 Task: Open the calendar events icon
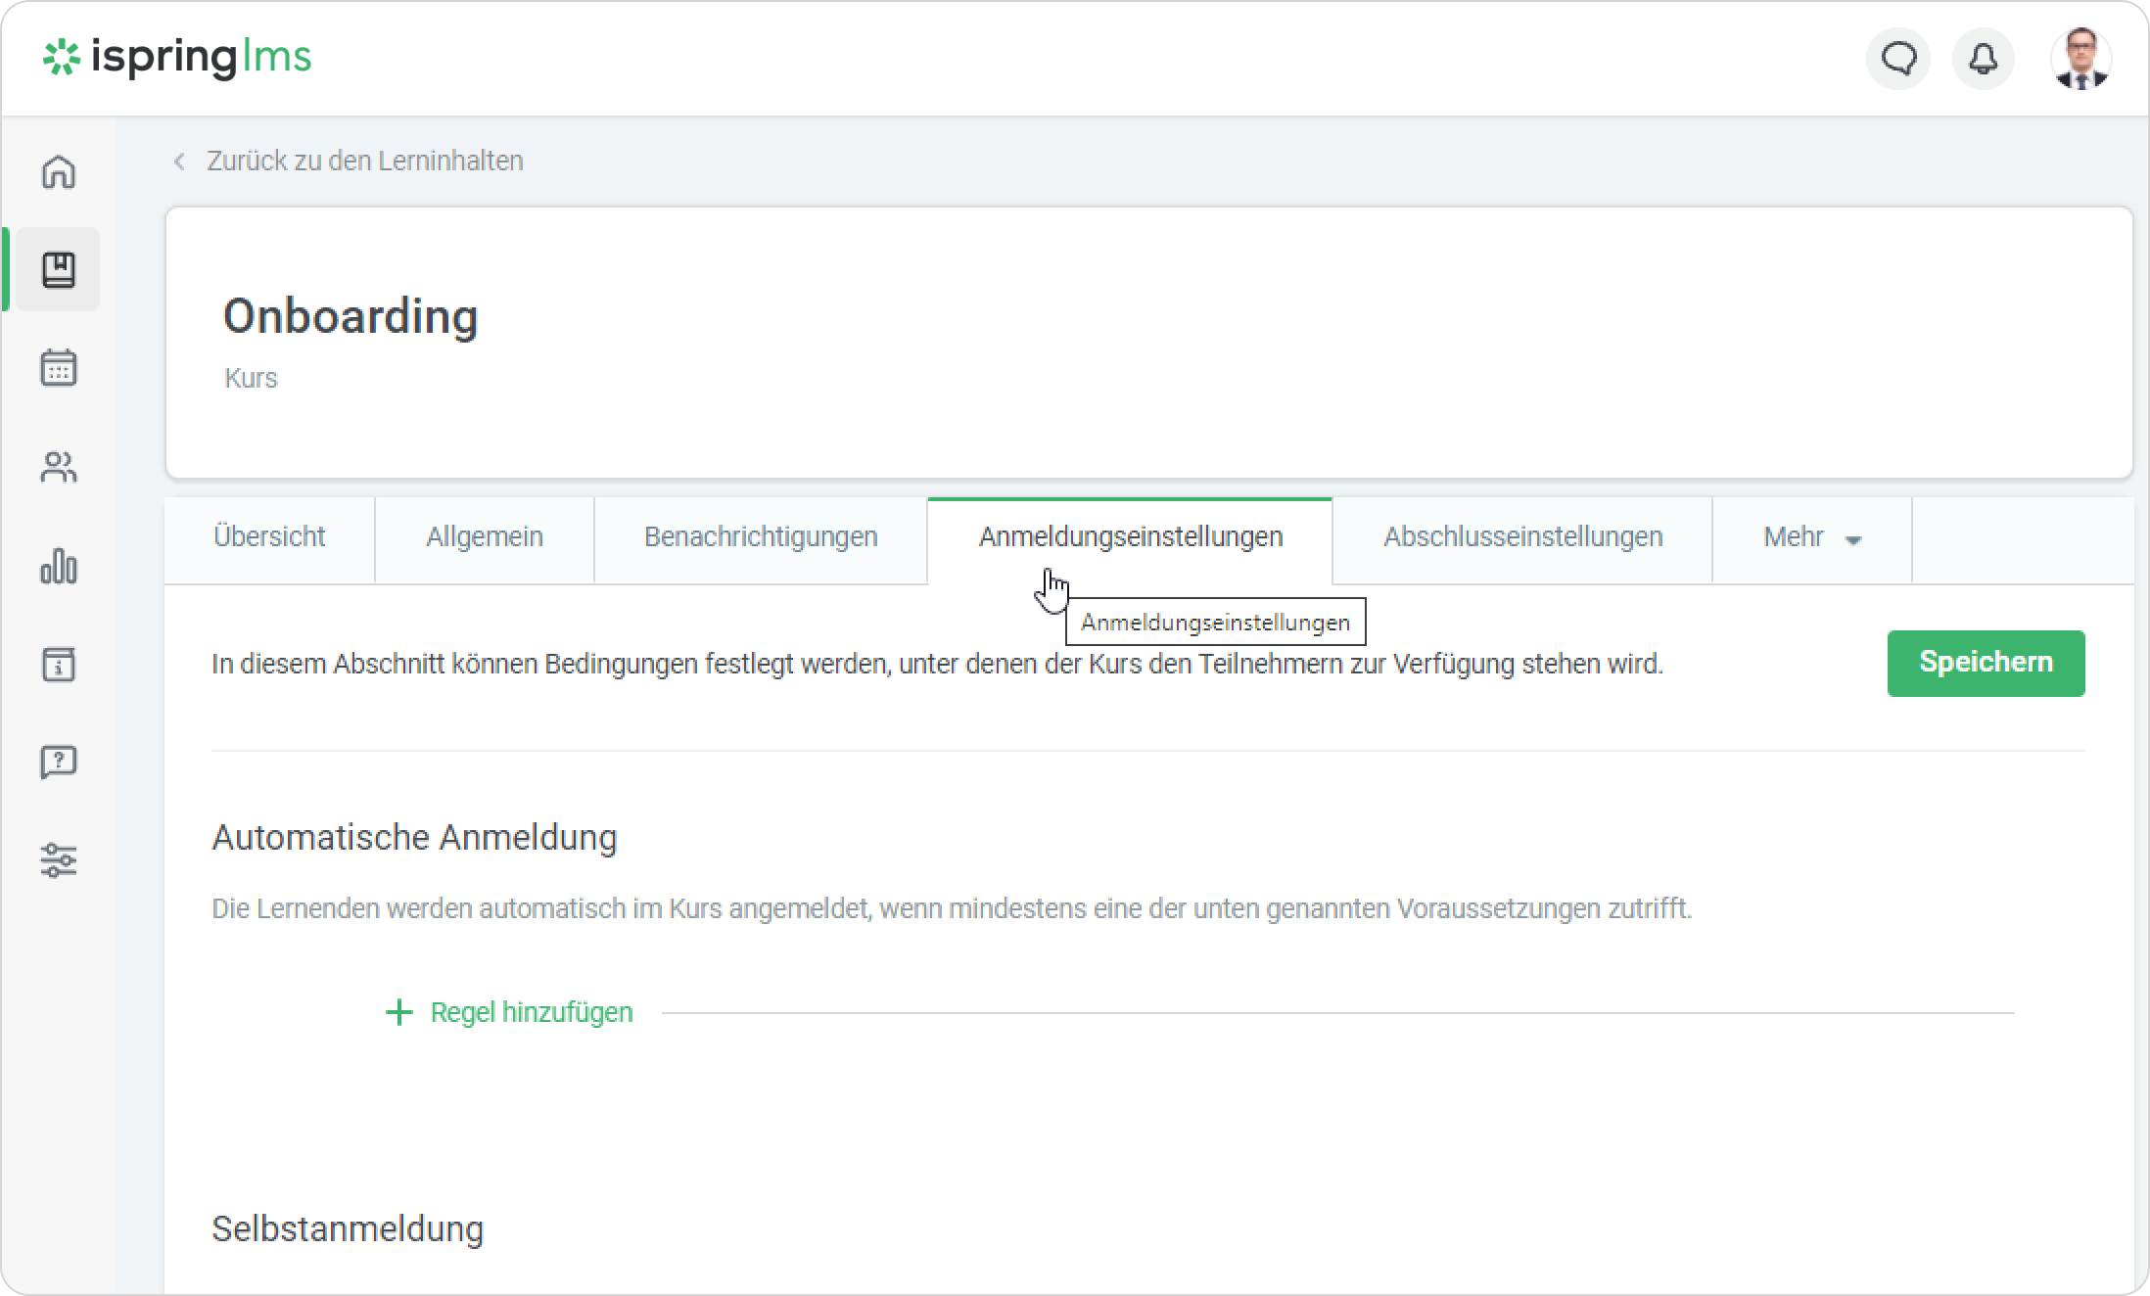pyautogui.click(x=59, y=369)
